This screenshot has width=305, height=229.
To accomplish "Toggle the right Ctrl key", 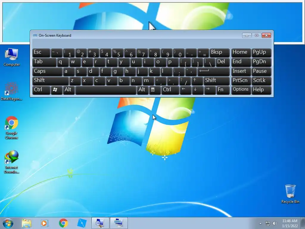I will 170,90.
